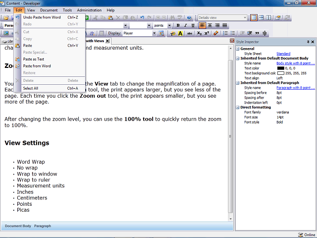The height and width of the screenshot is (238, 317).
Task: Click the text color palette icon
Action: [173, 33]
